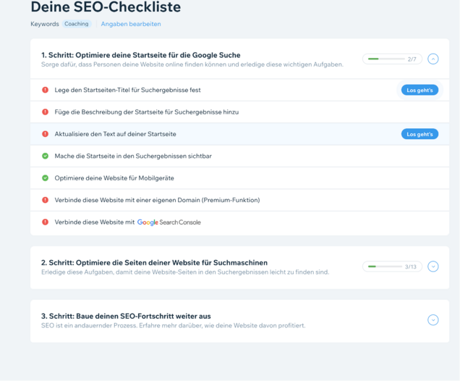The width and height of the screenshot is (460, 381).
Task: Click the Coaching keyword tag
Action: (x=77, y=24)
